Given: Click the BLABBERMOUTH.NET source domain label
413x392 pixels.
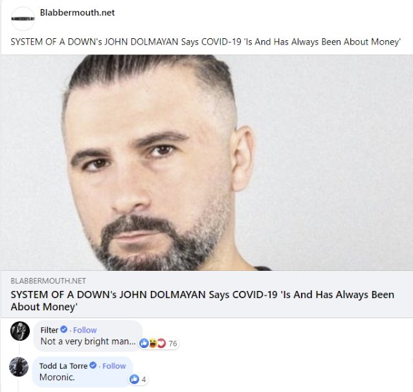Looking at the screenshot, I should click(48, 281).
